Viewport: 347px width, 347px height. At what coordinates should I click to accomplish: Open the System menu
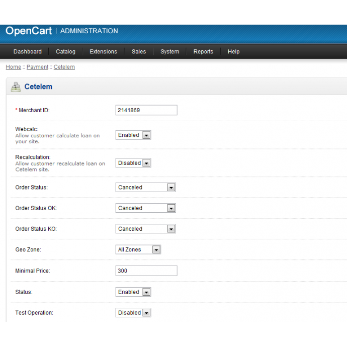point(170,52)
